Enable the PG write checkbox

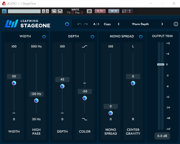point(73,13)
